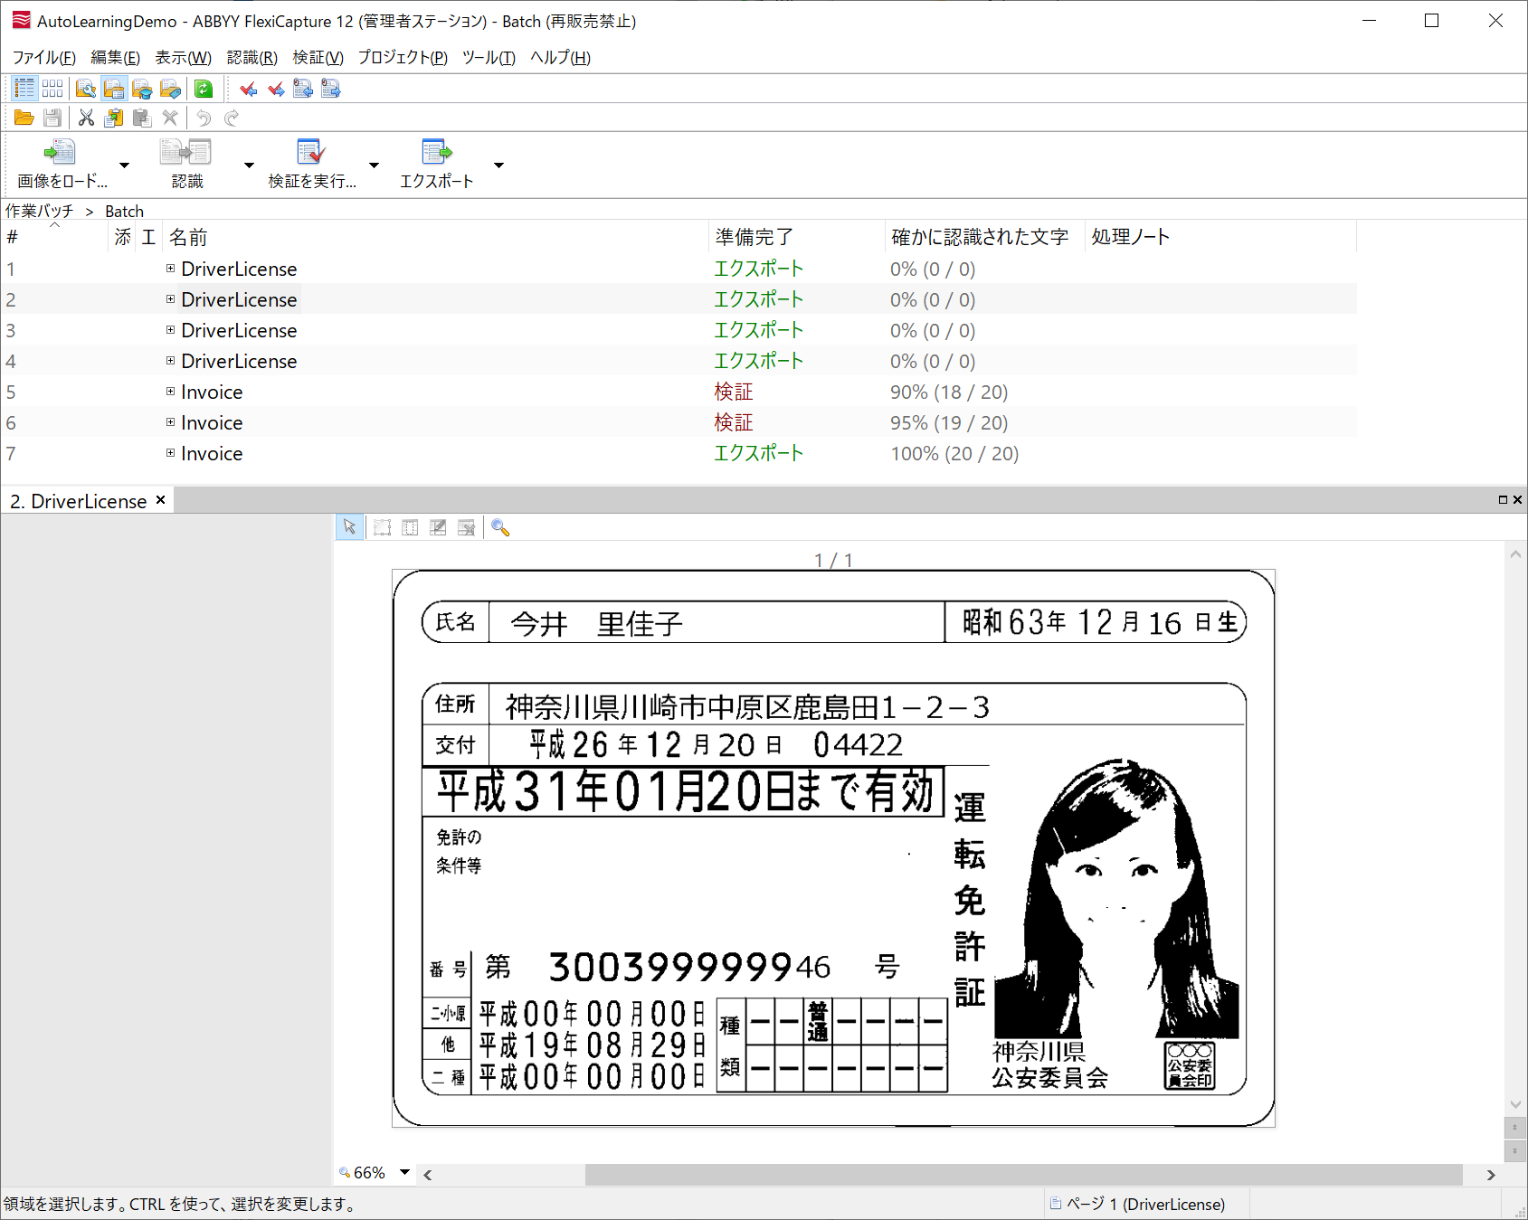
Task: Close the 2. DriverLicense tab
Action: pyautogui.click(x=161, y=500)
